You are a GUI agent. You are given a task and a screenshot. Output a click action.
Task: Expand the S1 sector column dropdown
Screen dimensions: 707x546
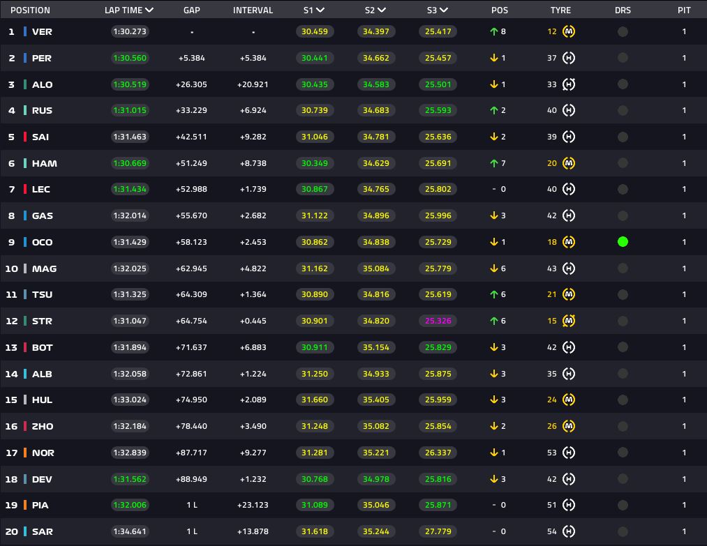tap(320, 10)
